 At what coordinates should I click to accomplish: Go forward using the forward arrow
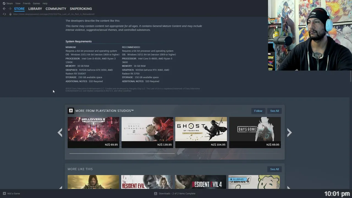pyautogui.click(x=10, y=9)
